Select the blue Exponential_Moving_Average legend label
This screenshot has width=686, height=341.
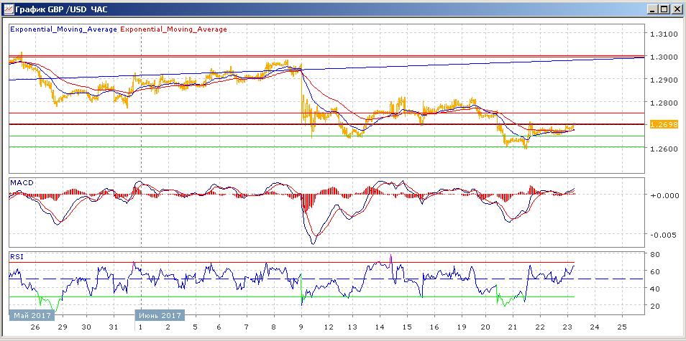(63, 29)
